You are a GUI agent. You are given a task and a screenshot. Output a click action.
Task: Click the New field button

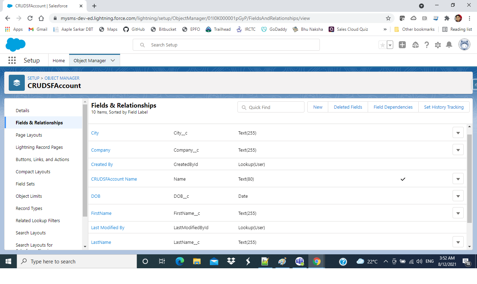(x=318, y=107)
